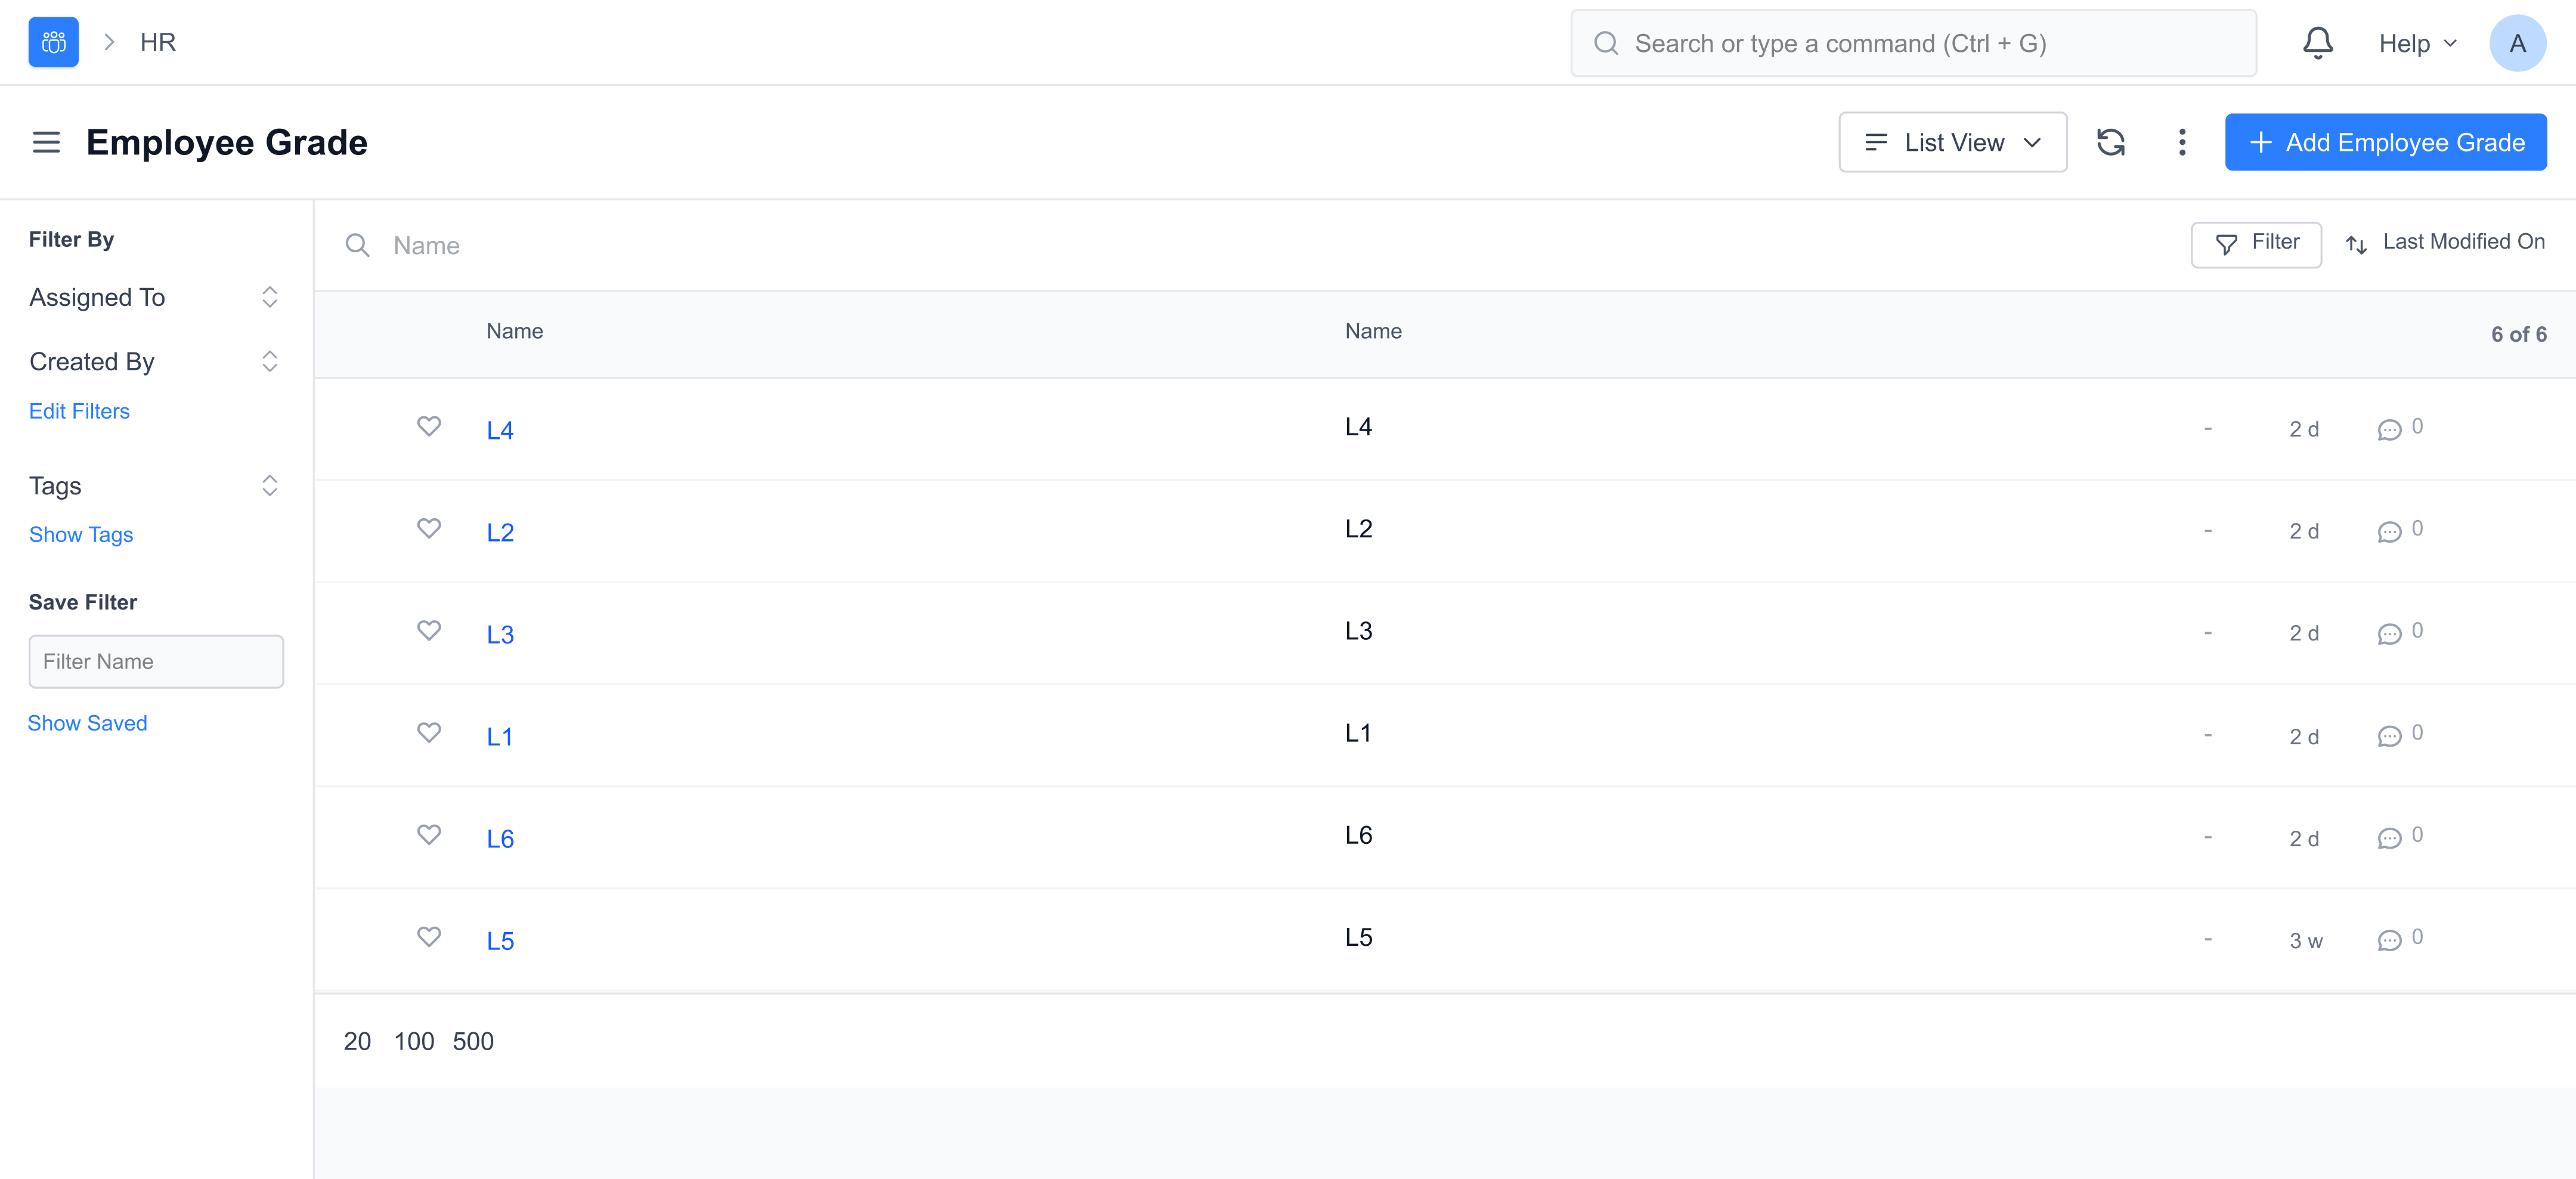Click the refresh list icon

(2110, 142)
